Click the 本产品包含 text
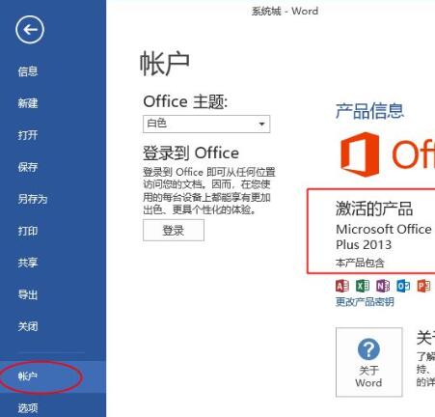This screenshot has height=417, width=435. point(360,263)
